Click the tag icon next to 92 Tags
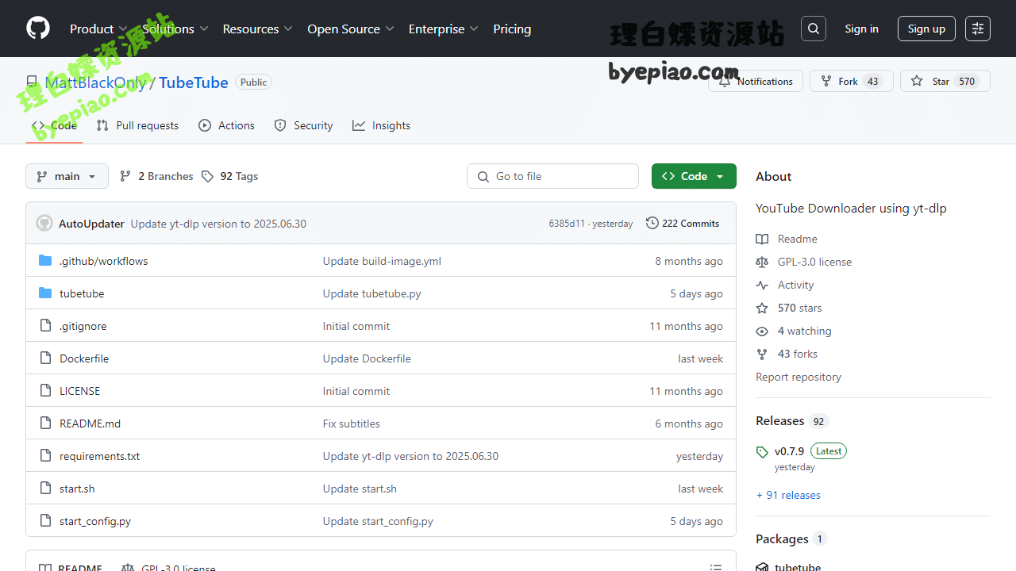 click(x=207, y=176)
